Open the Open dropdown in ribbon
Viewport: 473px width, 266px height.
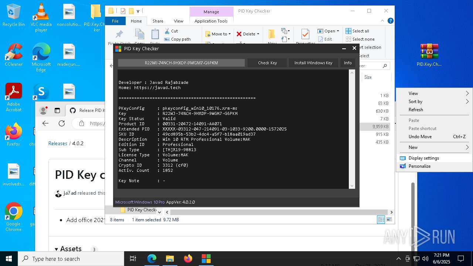328,31
